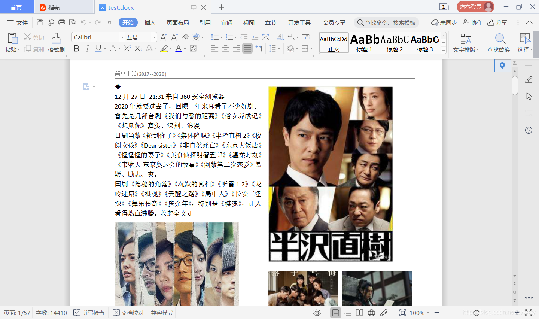Open the 页面布局 (Page Layout) tab
The width and height of the screenshot is (539, 319).
click(177, 22)
